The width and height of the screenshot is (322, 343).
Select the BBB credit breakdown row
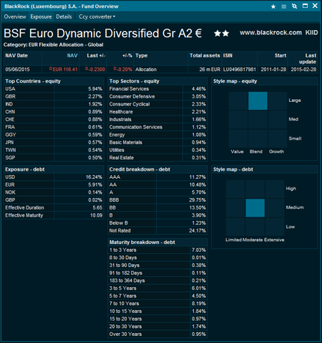(x=157, y=200)
